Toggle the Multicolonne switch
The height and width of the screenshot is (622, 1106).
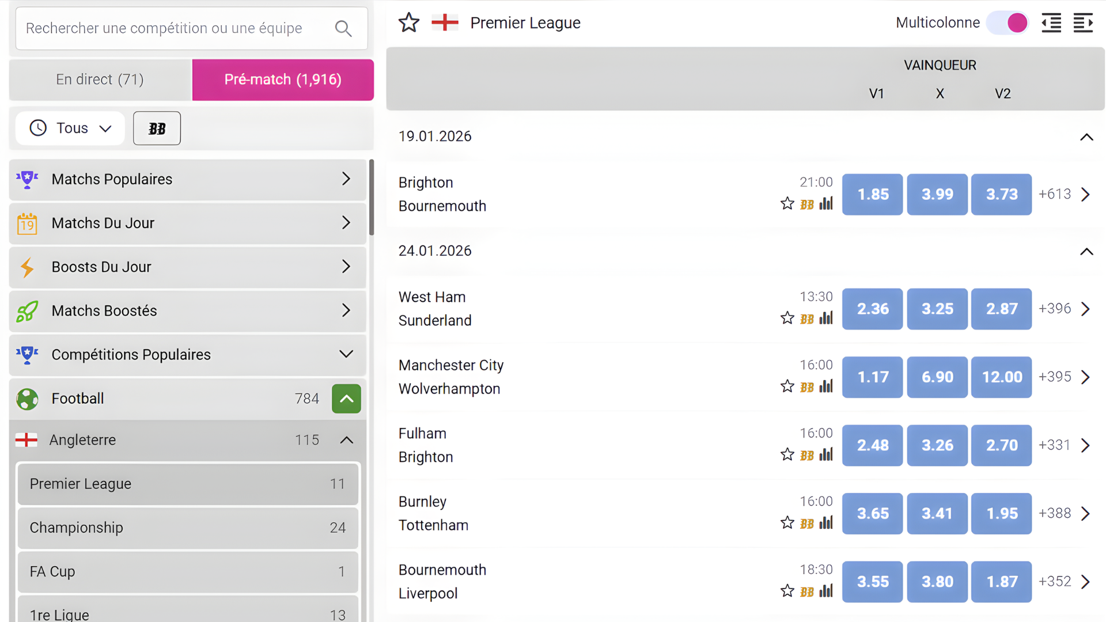tap(1007, 23)
